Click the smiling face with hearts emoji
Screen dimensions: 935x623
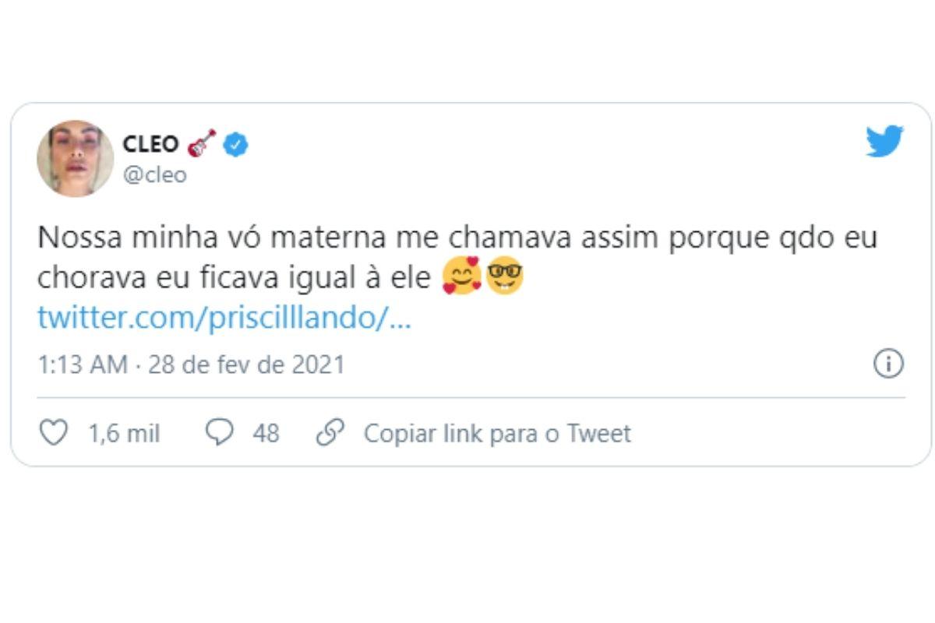pos(460,278)
